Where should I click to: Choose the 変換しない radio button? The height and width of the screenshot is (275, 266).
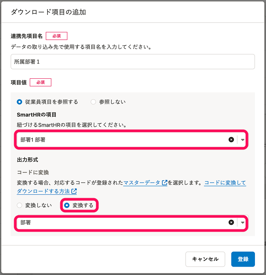pos(19,205)
